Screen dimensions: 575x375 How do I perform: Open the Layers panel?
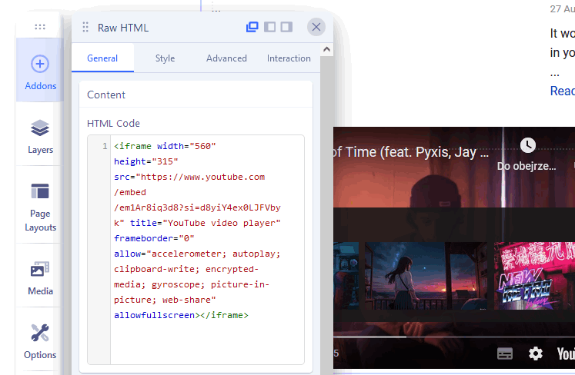(40, 135)
